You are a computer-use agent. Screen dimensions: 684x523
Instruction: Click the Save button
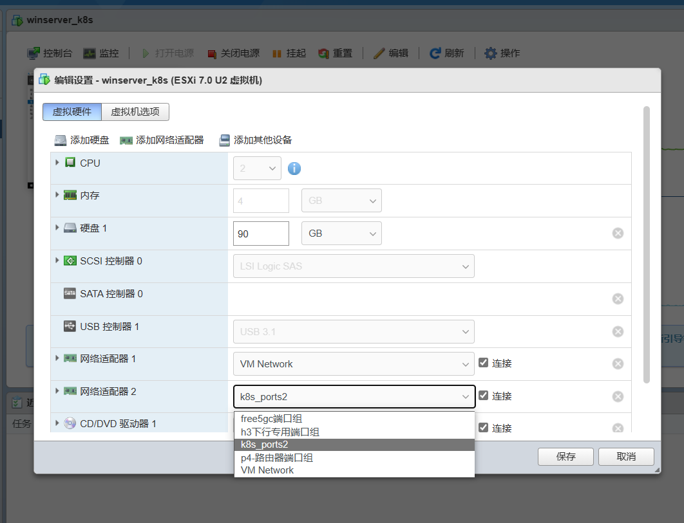point(565,457)
